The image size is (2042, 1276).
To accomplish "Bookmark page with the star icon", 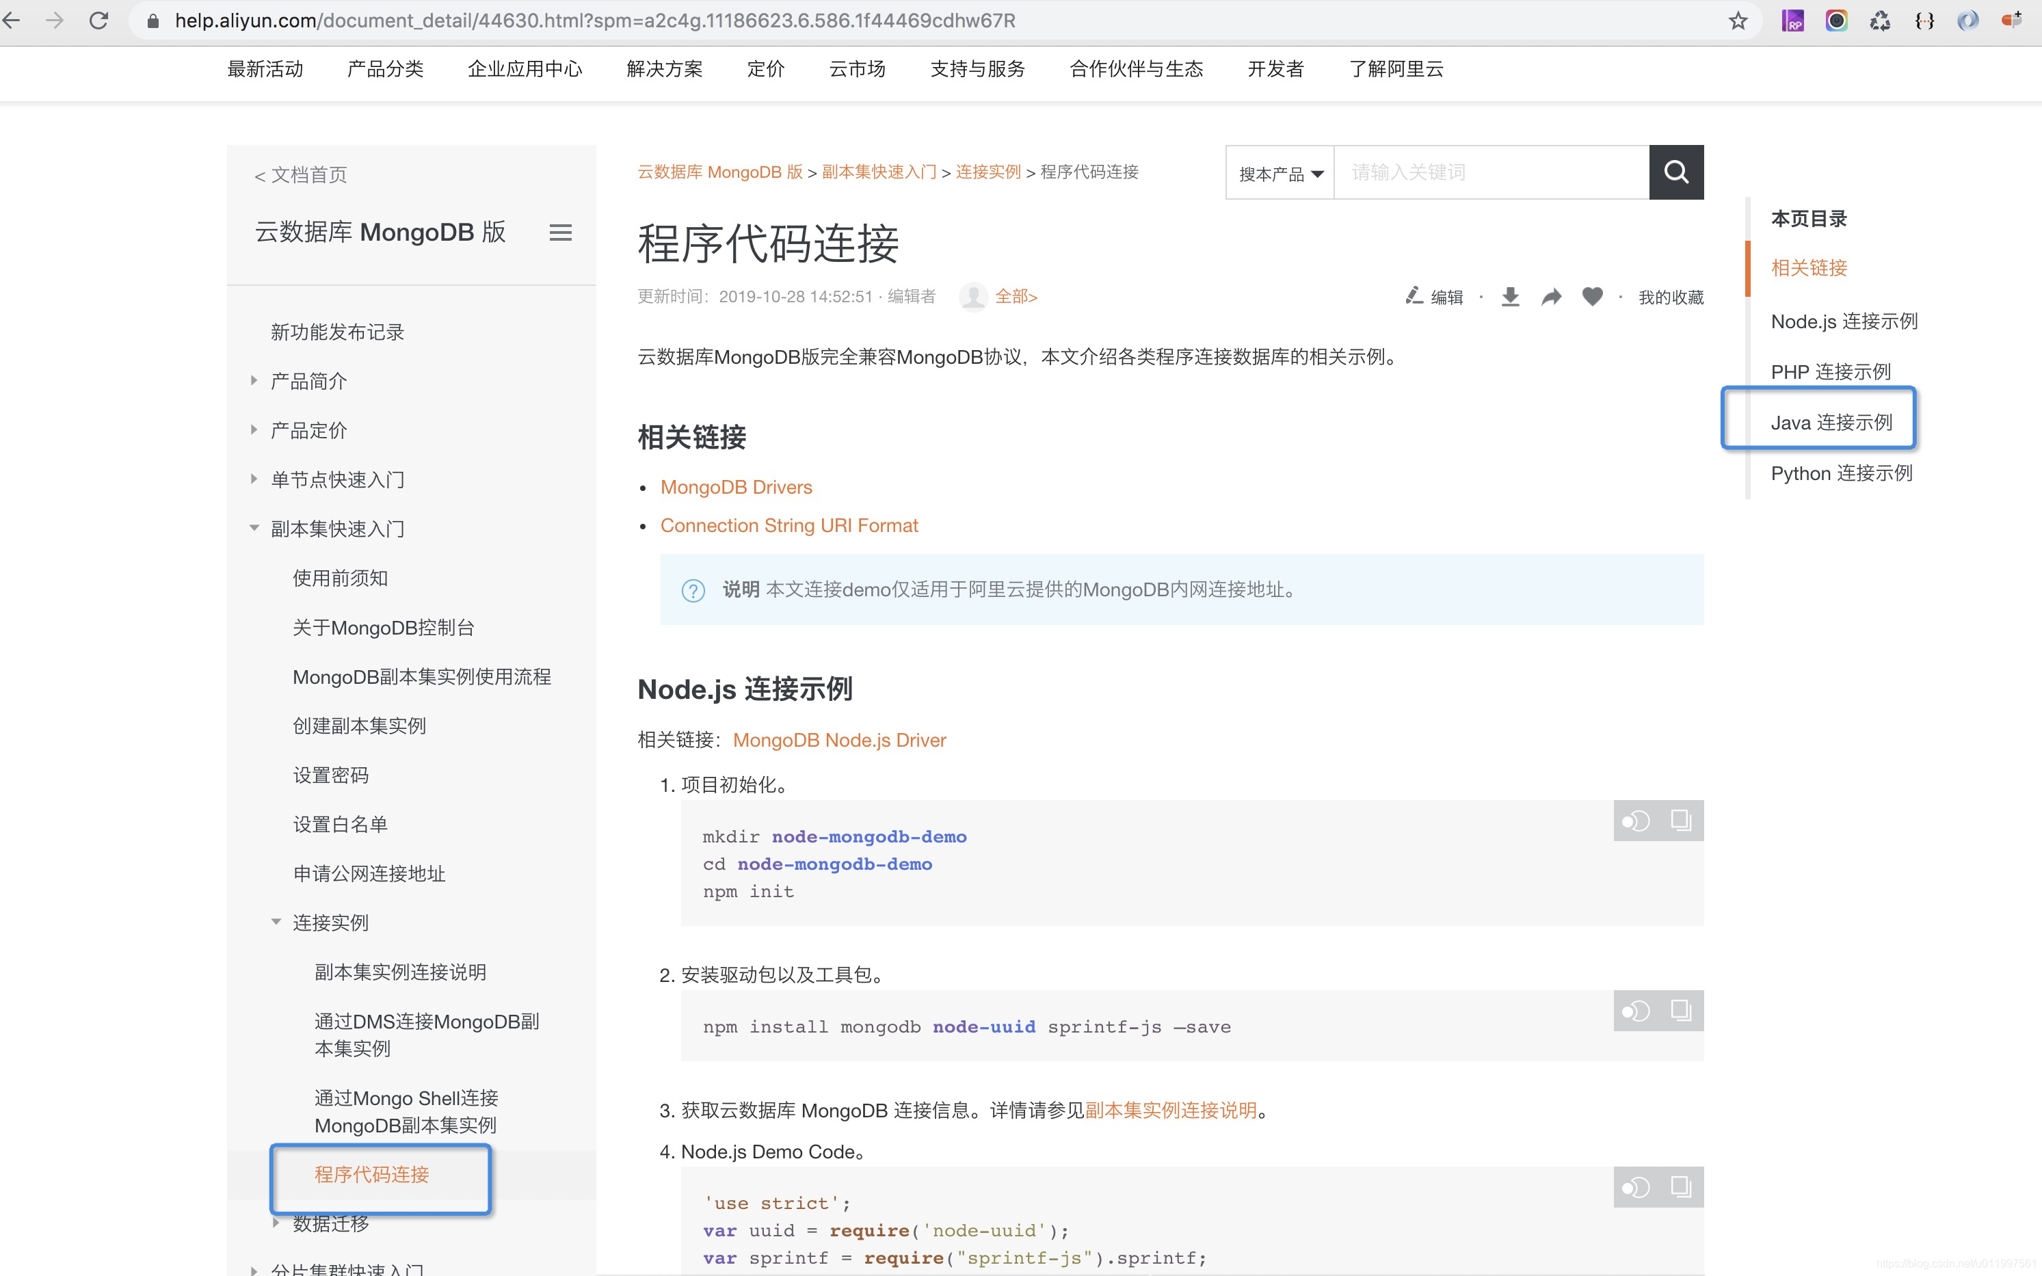I will (1738, 21).
